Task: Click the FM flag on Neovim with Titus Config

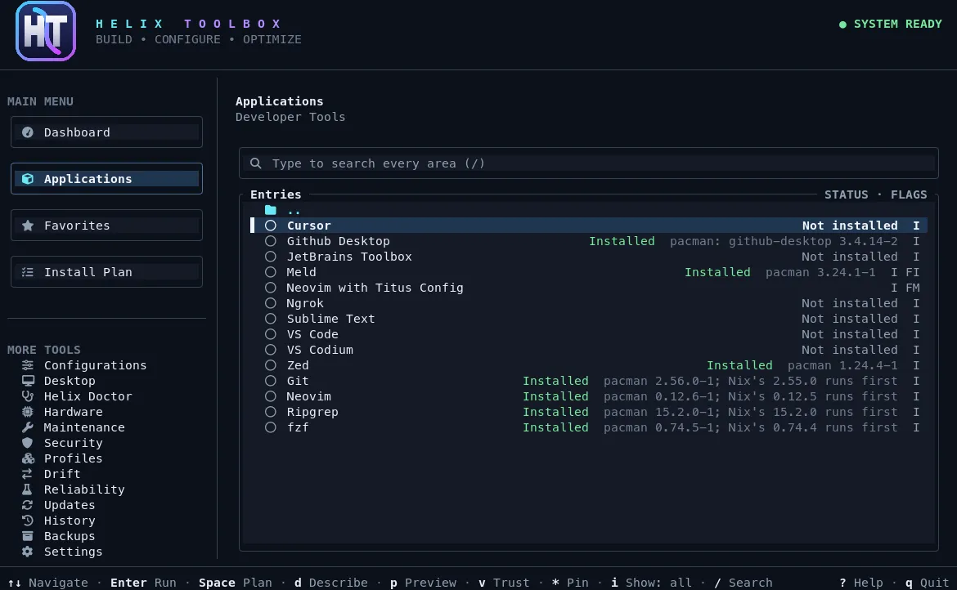Action: 913,288
